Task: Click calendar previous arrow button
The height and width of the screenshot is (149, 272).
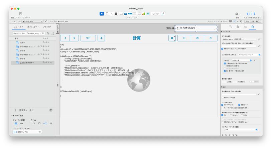Action: [65, 38]
